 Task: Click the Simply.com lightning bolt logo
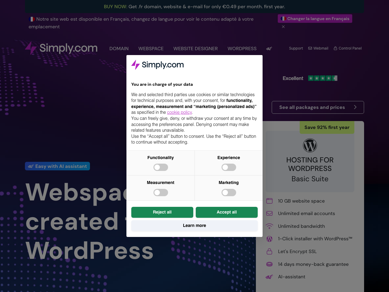click(31, 48)
